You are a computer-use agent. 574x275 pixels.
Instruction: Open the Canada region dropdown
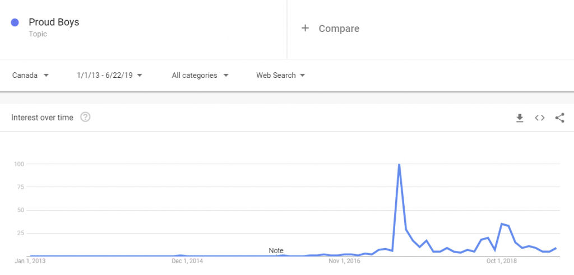click(30, 76)
